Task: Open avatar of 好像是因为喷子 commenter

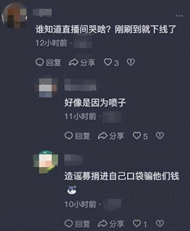Action: click(46, 88)
